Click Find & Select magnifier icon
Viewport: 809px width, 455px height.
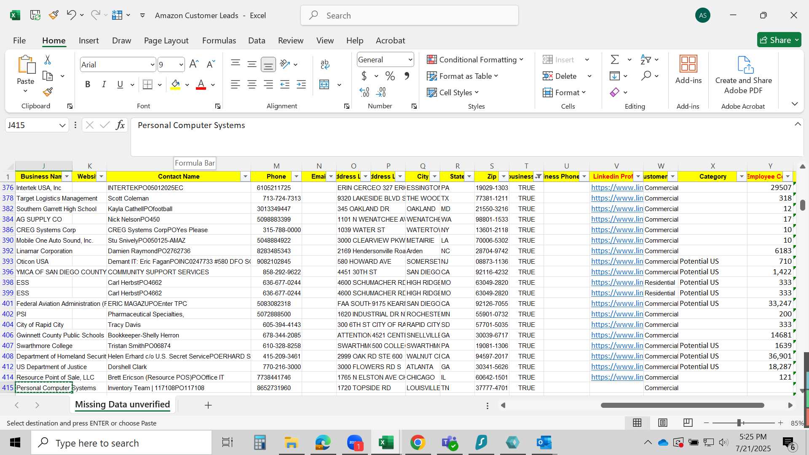coord(646,76)
